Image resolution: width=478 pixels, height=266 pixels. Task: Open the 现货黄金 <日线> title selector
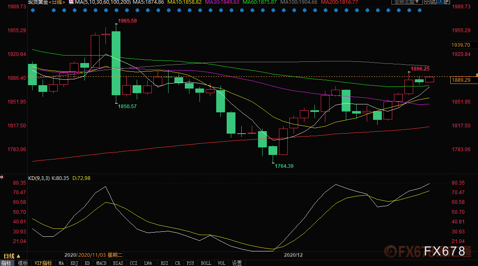click(47, 2)
